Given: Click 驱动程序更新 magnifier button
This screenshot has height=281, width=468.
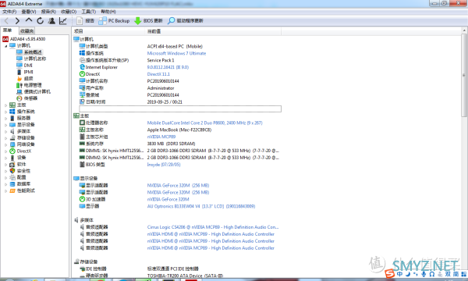Looking at the screenshot, I should 186,21.
